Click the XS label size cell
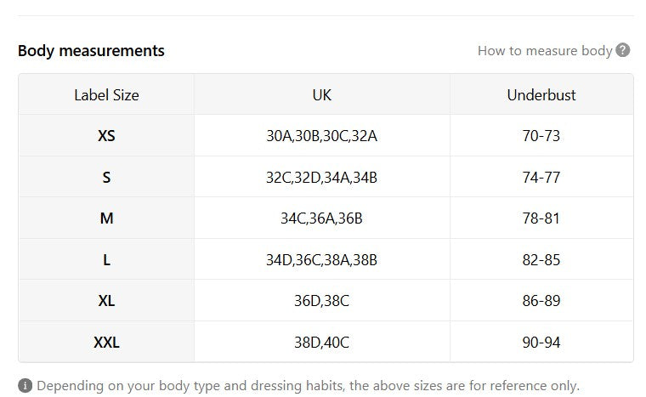Image resolution: width=646 pixels, height=397 pixels. (x=106, y=136)
